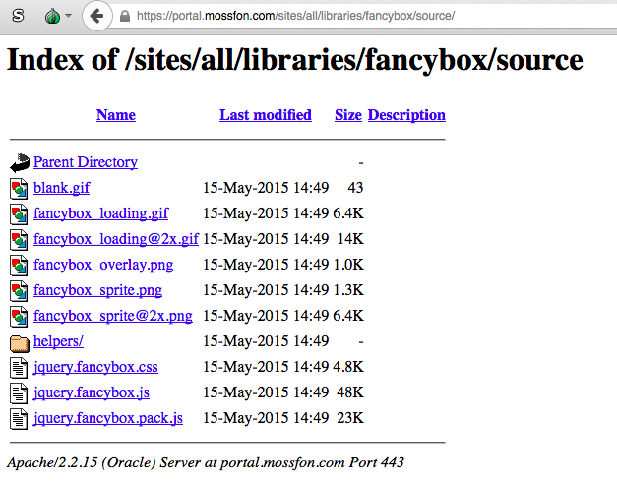Click the Parent Directory back-arrow icon
The image size is (617, 482).
(x=20, y=163)
